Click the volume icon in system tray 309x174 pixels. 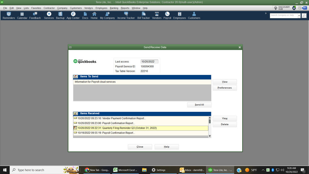282,170
